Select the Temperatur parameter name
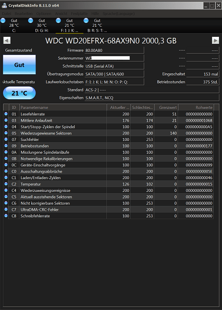This screenshot has width=222, height=310. 31,184
